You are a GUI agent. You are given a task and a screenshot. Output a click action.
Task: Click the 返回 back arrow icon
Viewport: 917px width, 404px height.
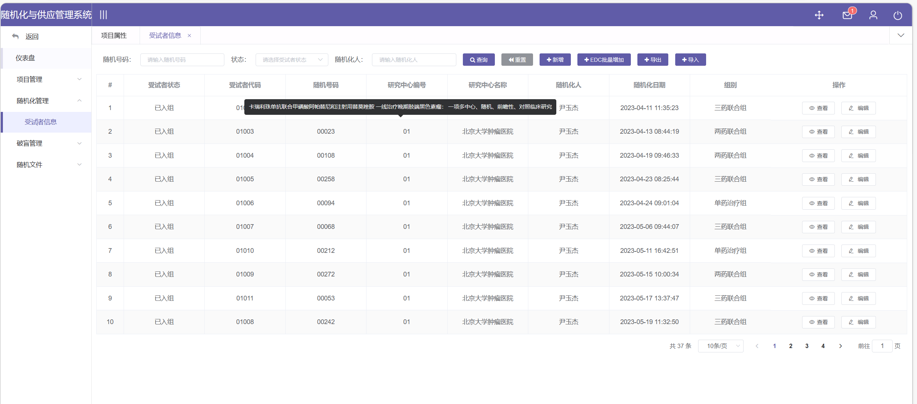(x=15, y=36)
